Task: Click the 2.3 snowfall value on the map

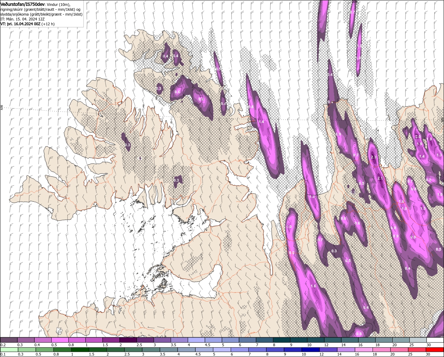Action: pos(374,157)
